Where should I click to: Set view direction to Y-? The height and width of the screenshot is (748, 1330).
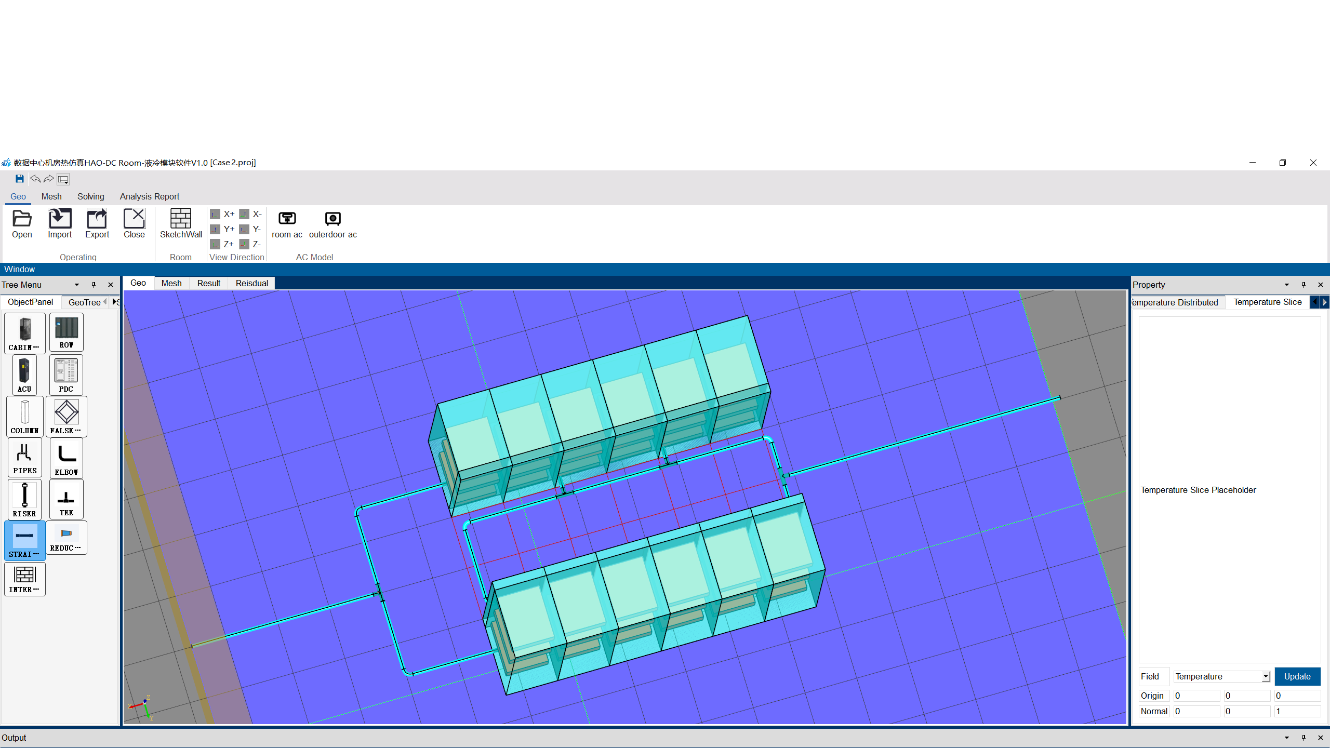[251, 229]
